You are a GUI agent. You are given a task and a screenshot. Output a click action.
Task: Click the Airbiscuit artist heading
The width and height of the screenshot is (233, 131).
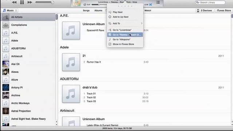pyautogui.click(x=67, y=111)
